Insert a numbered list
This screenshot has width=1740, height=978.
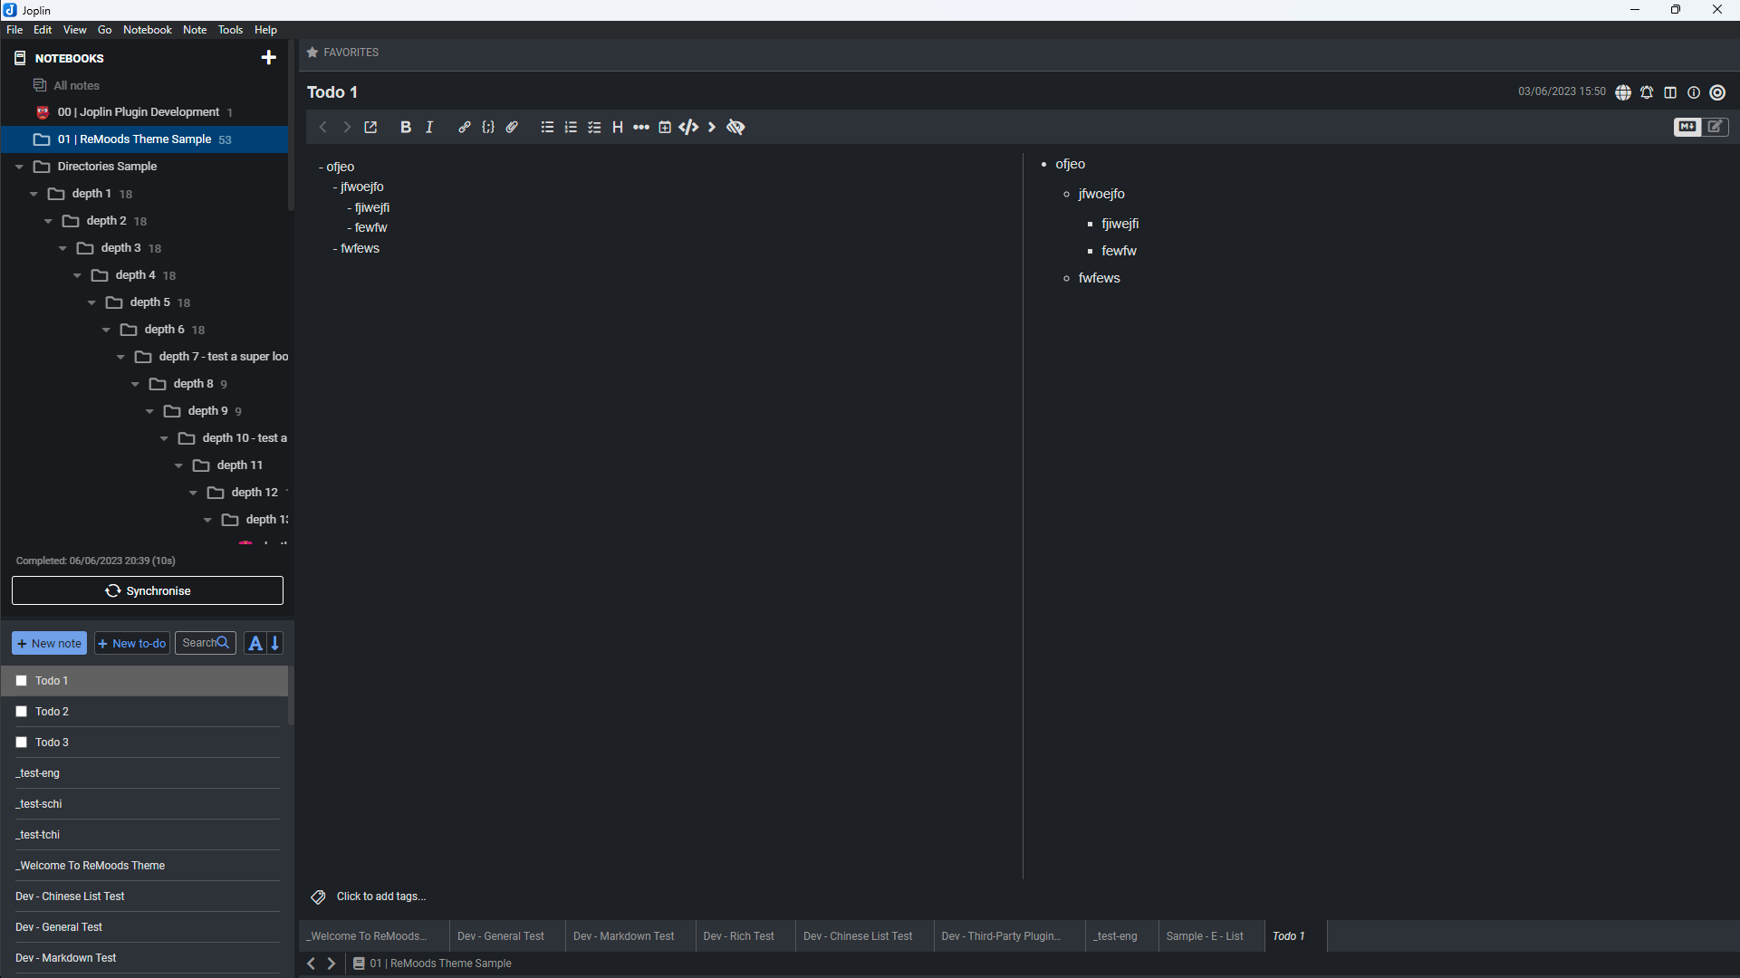tap(571, 127)
